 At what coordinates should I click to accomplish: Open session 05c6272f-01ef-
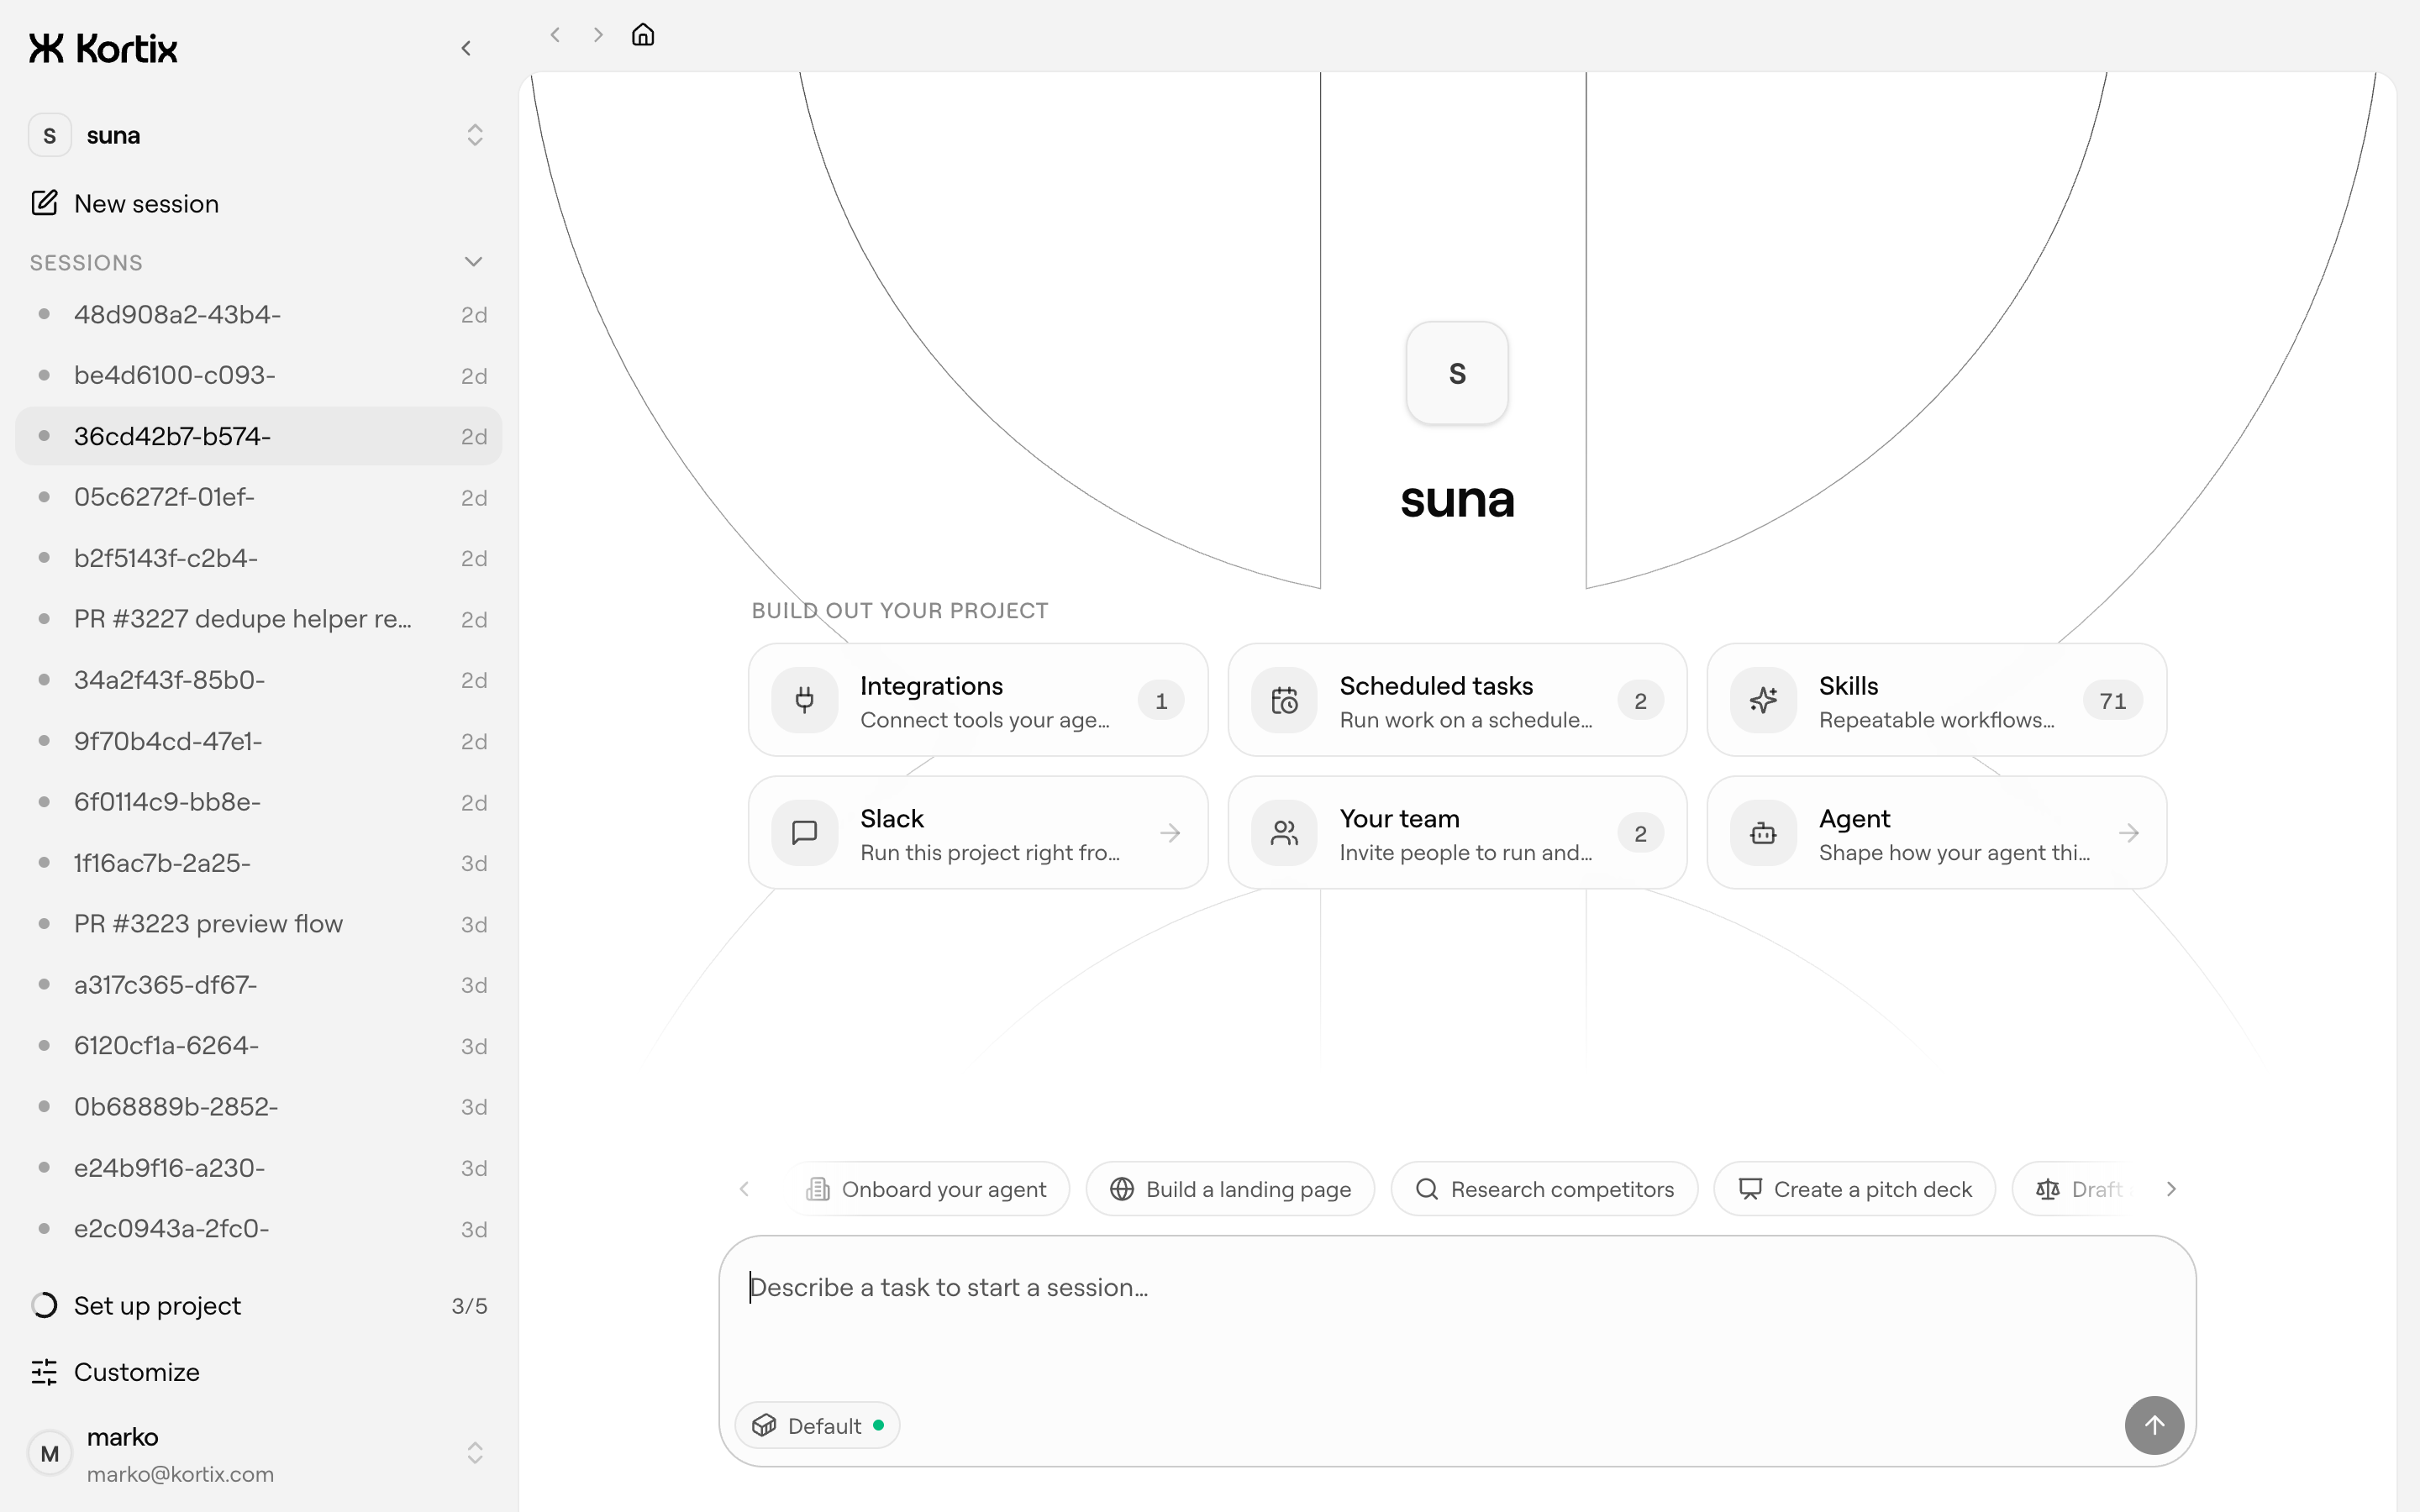point(258,498)
